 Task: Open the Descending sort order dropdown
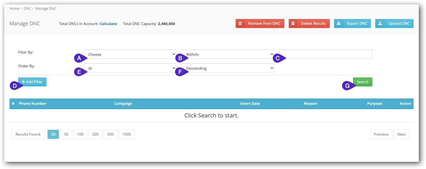228,68
